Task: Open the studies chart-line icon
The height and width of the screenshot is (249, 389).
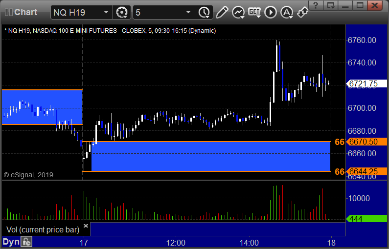Action: pos(238,12)
